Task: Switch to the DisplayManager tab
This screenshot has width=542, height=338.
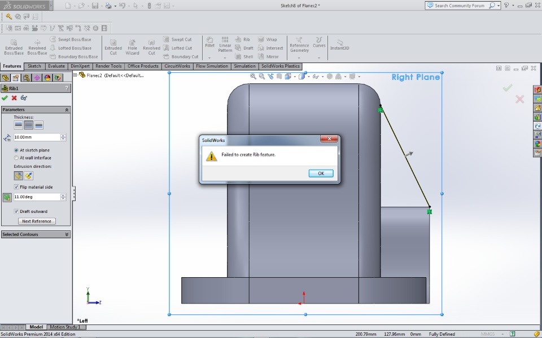Action: 47,78
